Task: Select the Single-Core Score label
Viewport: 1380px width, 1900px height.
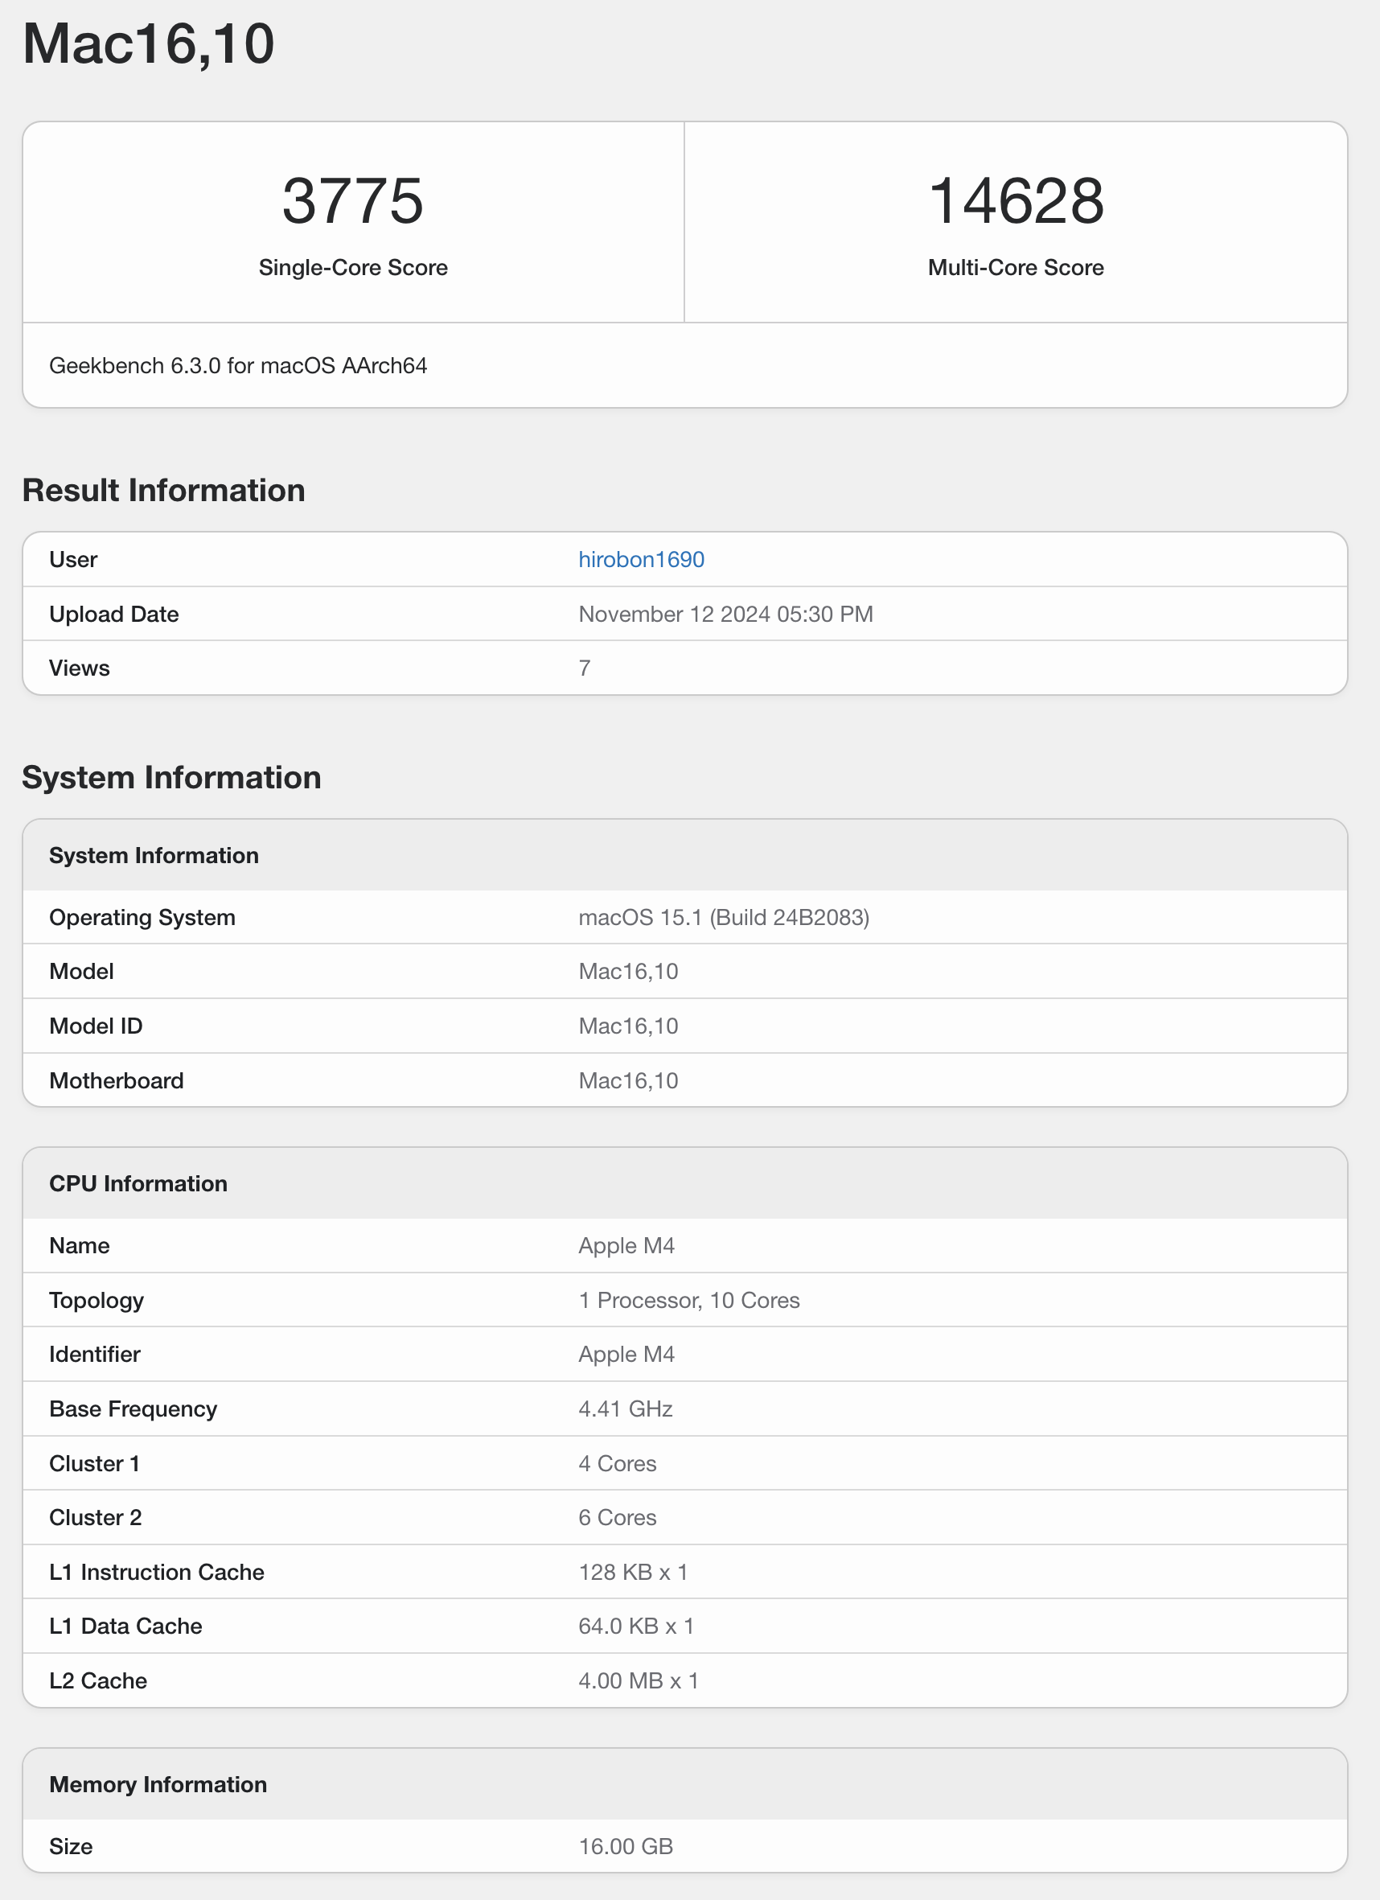Action: tap(352, 267)
